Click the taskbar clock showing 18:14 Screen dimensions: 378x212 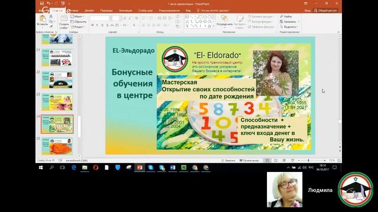[322, 167]
